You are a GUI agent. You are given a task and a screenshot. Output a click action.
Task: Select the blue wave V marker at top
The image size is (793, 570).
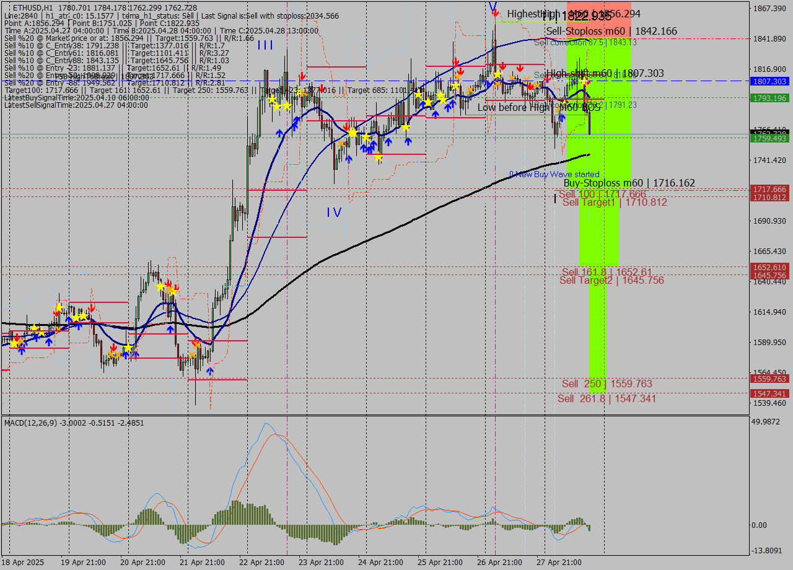pyautogui.click(x=493, y=7)
